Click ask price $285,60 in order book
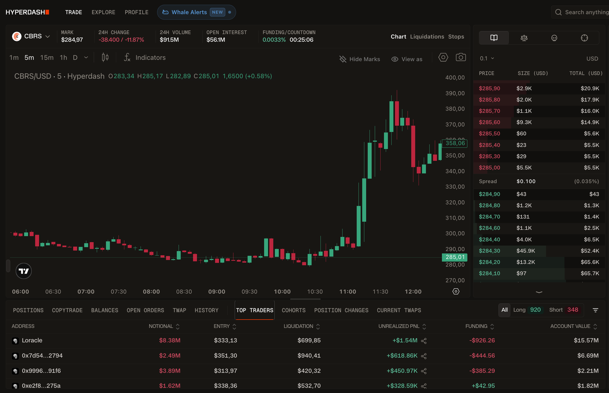Image resolution: width=609 pixels, height=393 pixels. click(x=489, y=122)
